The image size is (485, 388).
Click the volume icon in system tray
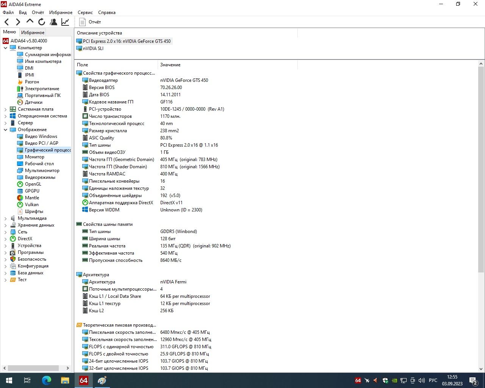(422, 380)
